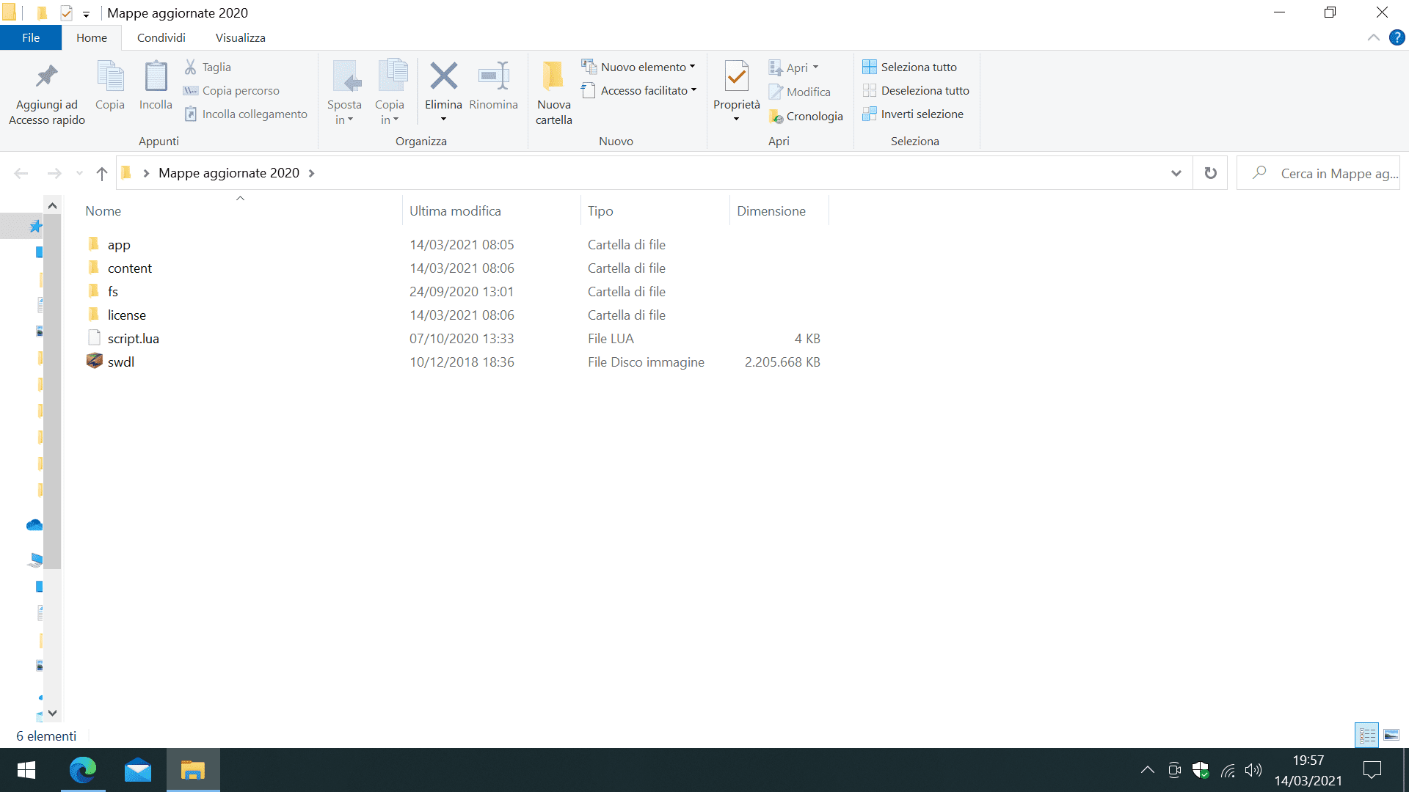Click the Elimina (delete) icon
1409x792 pixels.
tap(443, 77)
